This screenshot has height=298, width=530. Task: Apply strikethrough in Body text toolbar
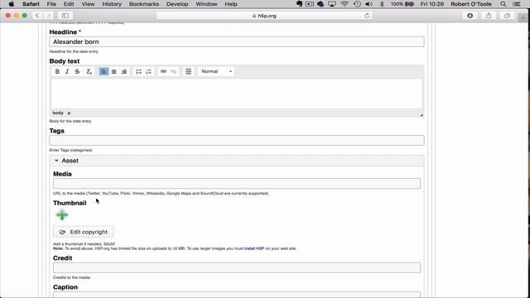pos(77,71)
